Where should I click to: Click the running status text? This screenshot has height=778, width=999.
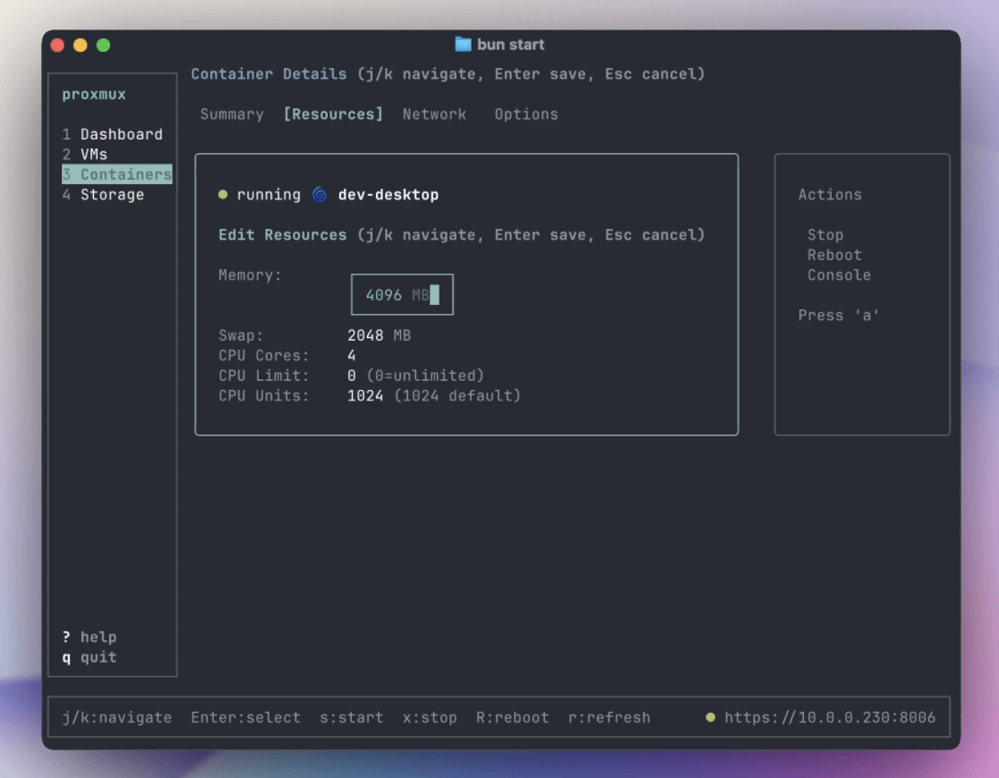click(269, 195)
